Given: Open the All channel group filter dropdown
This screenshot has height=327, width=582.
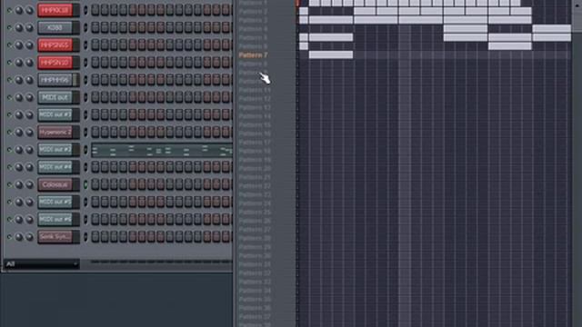Looking at the screenshot, I should (x=42, y=264).
